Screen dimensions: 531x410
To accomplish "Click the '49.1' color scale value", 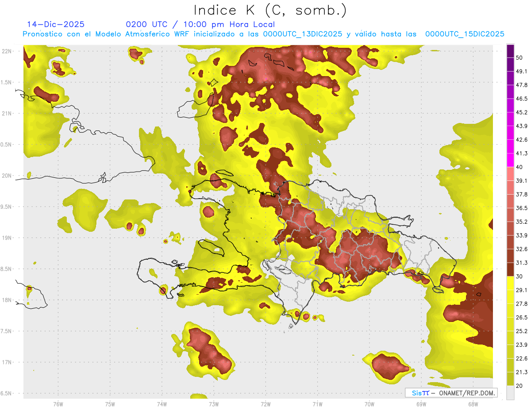I will (x=522, y=71).
